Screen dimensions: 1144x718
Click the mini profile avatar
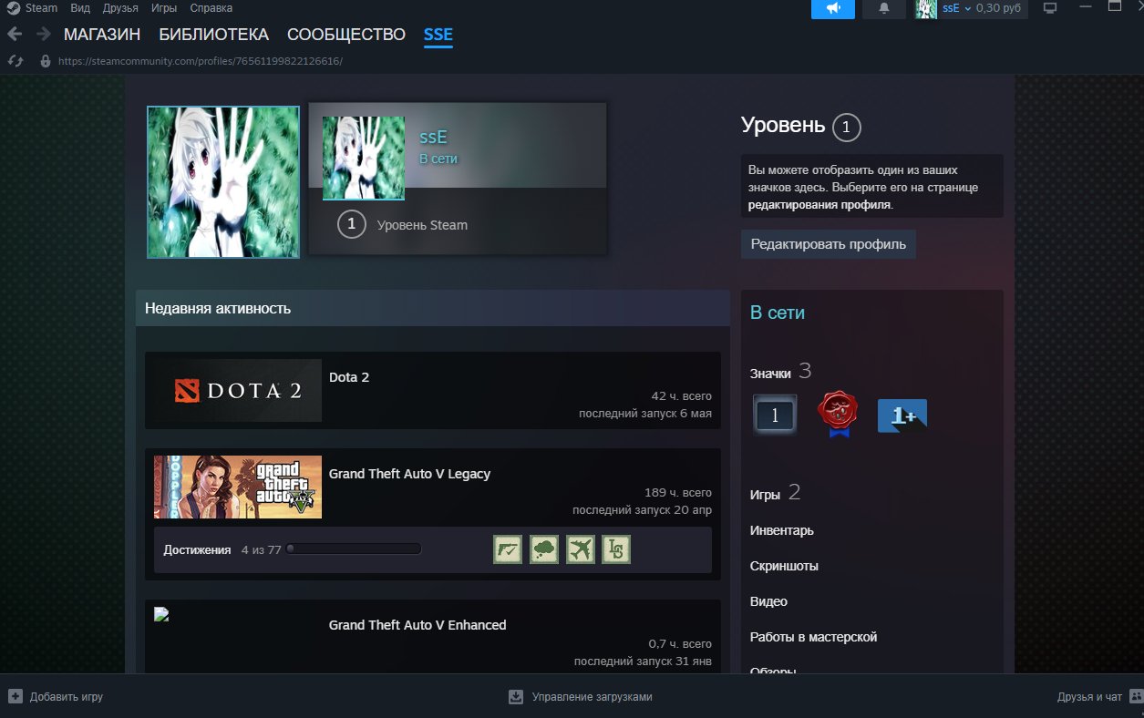click(364, 158)
